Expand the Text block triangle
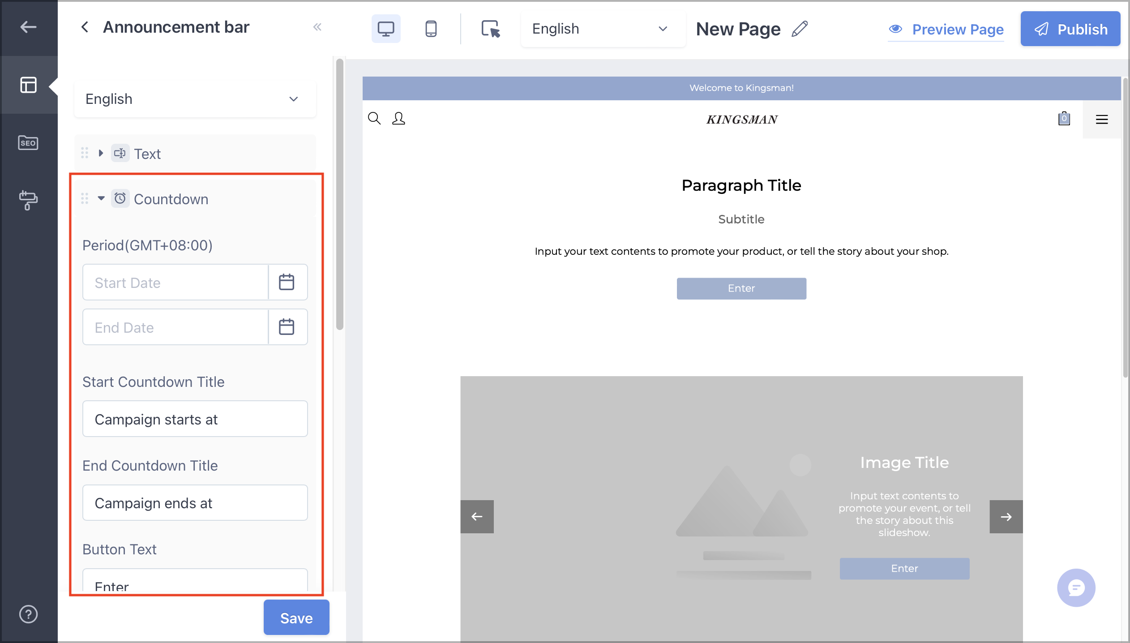The image size is (1130, 643). 101,153
